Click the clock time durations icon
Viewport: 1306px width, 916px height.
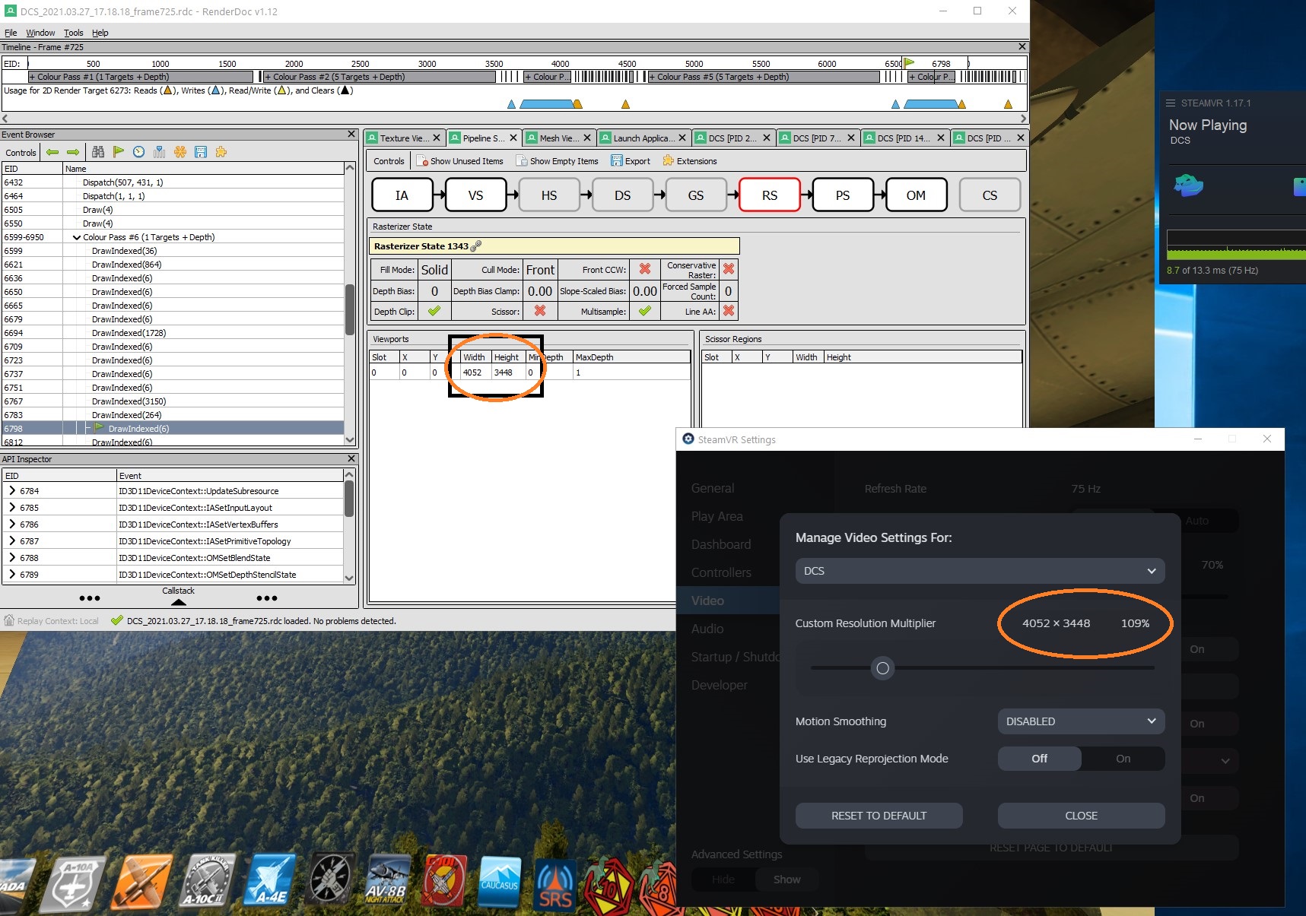pos(138,152)
